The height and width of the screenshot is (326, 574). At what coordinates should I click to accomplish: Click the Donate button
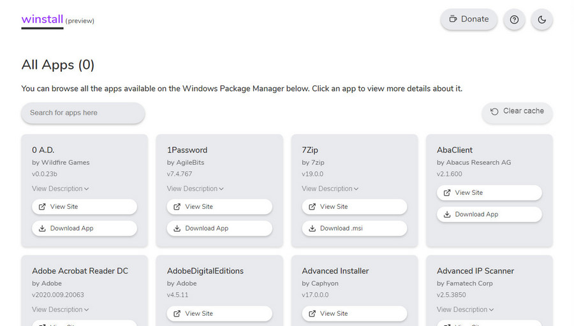469,19
